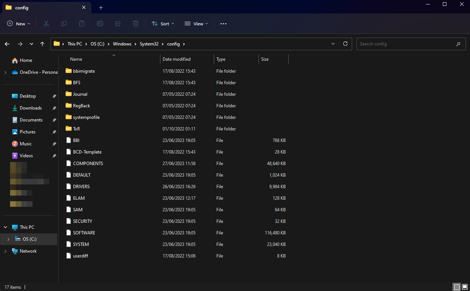470x291 pixels.
Task: Click the Cut scissors icon in toolbar
Action: coord(46,23)
